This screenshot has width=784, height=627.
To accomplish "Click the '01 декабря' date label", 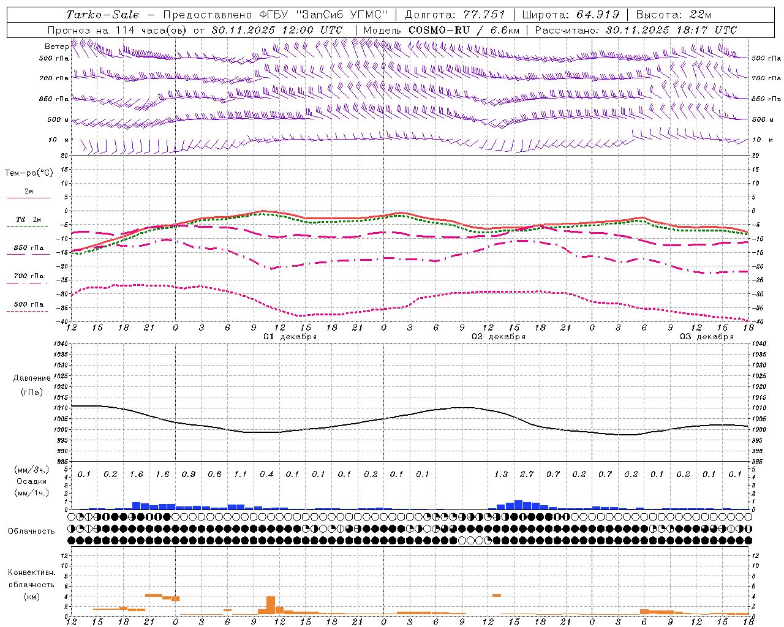I will point(290,337).
